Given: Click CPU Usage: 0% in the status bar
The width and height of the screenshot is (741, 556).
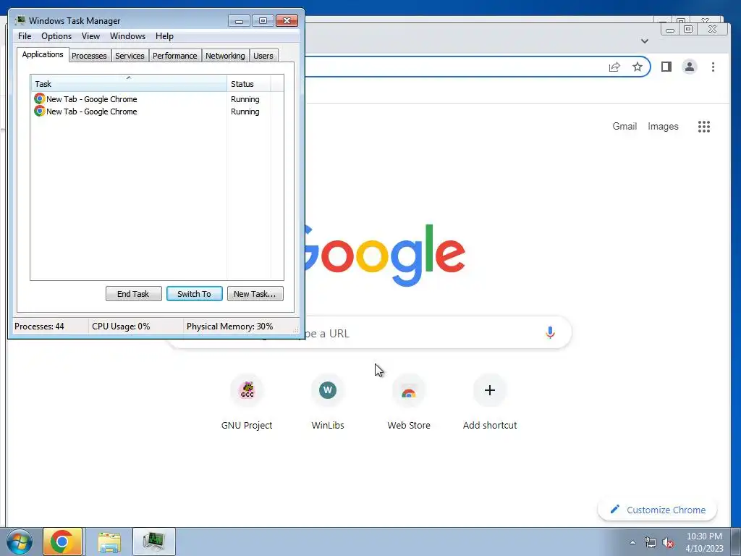Looking at the screenshot, I should coord(121,327).
